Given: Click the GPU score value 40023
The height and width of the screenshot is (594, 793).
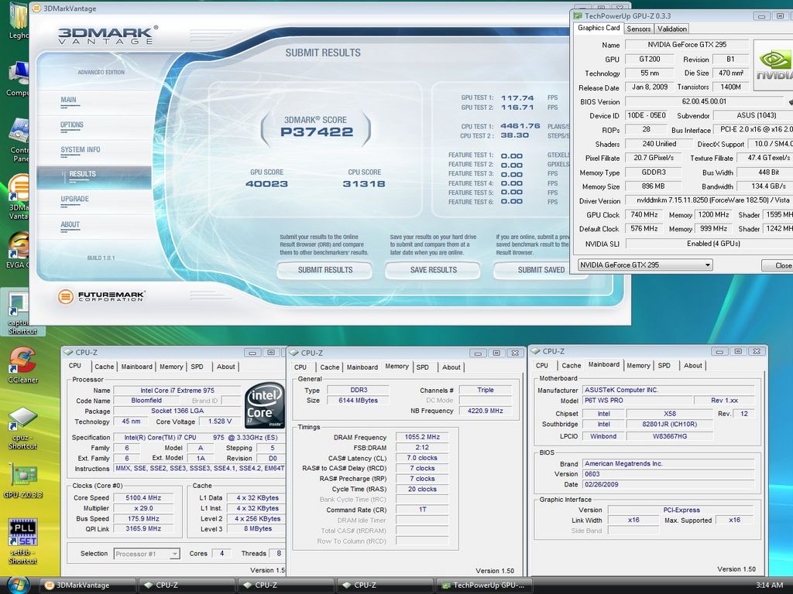Looking at the screenshot, I should point(266,184).
